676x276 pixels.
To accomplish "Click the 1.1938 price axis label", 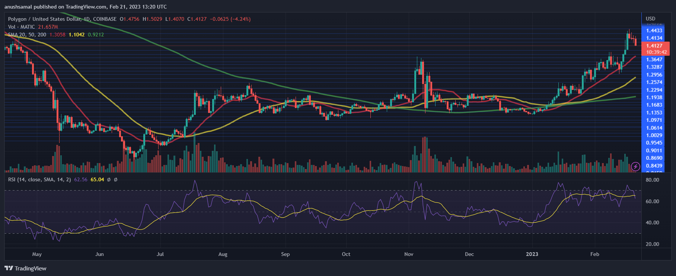I will [654, 98].
